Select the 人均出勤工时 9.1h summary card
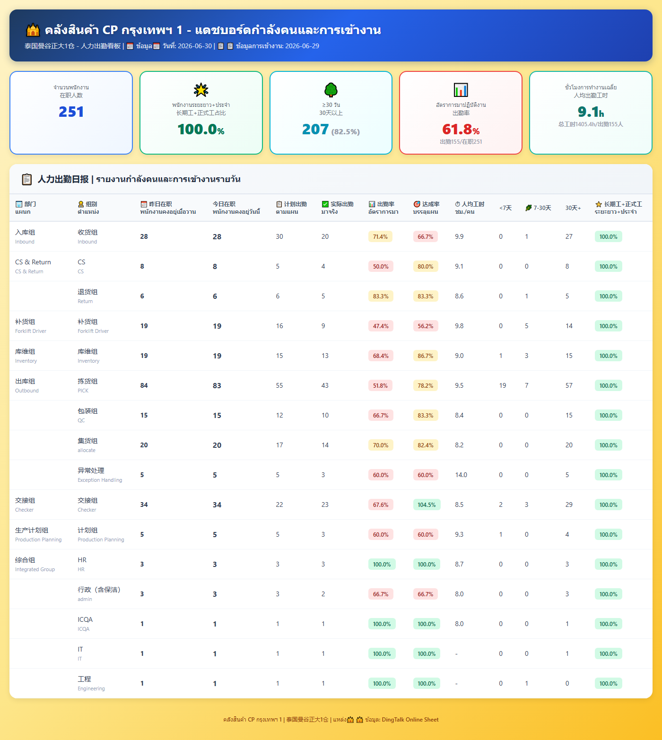Viewport: 662px width, 740px height. 591,113
